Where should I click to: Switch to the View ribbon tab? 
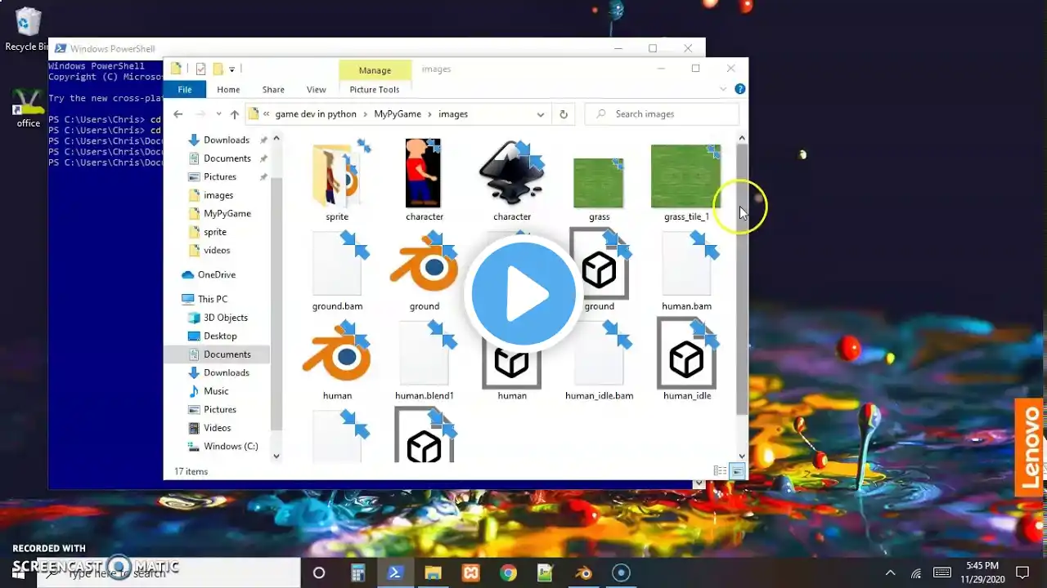[317, 89]
